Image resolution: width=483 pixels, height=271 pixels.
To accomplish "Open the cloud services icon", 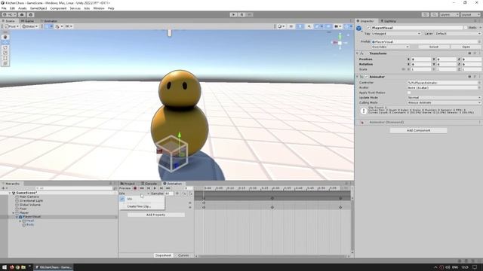I will (22, 14).
